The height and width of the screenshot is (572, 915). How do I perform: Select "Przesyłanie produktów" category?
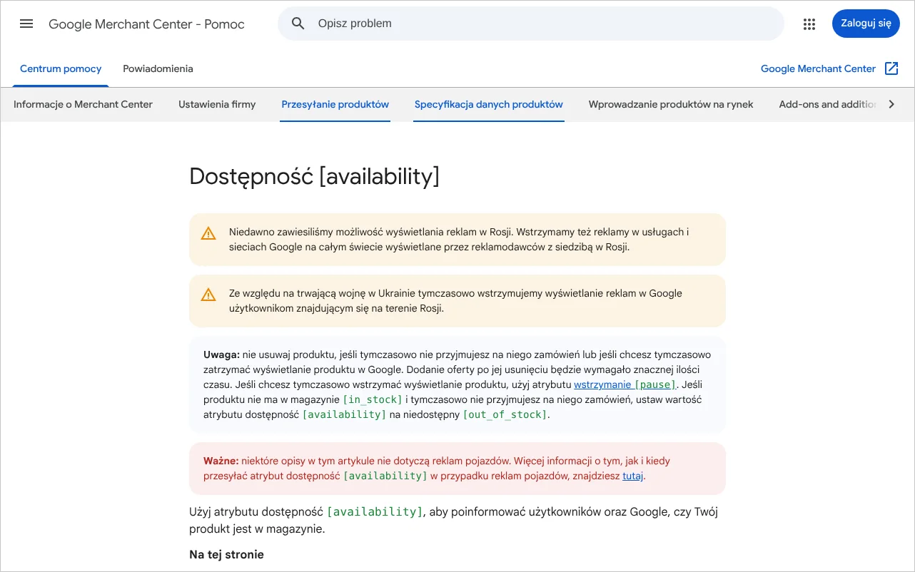[335, 104]
